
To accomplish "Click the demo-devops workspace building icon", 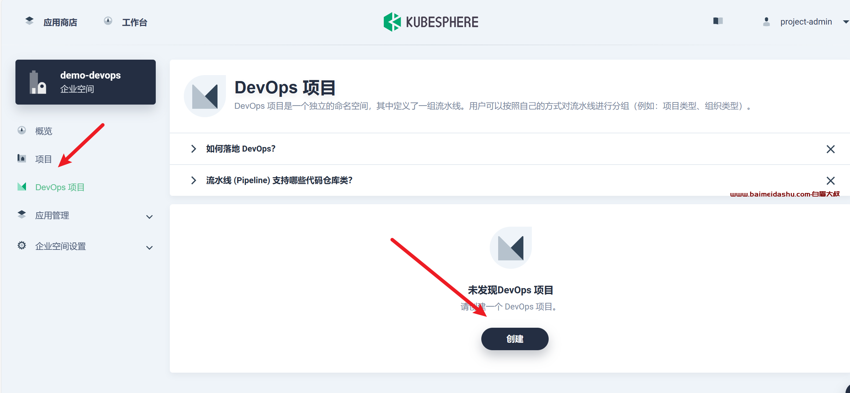I will pyautogui.click(x=38, y=82).
